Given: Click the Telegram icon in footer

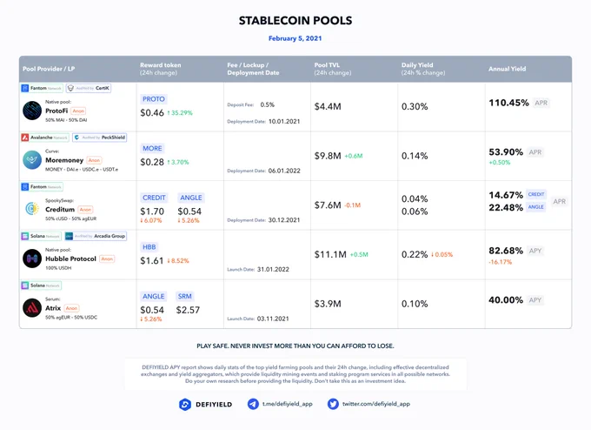Looking at the screenshot, I should 253,404.
